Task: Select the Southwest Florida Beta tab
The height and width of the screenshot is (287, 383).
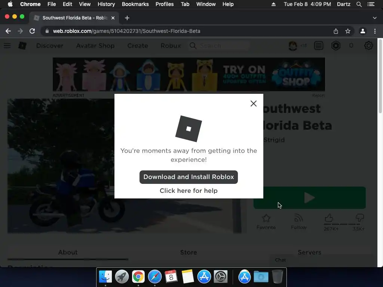Action: (74, 18)
